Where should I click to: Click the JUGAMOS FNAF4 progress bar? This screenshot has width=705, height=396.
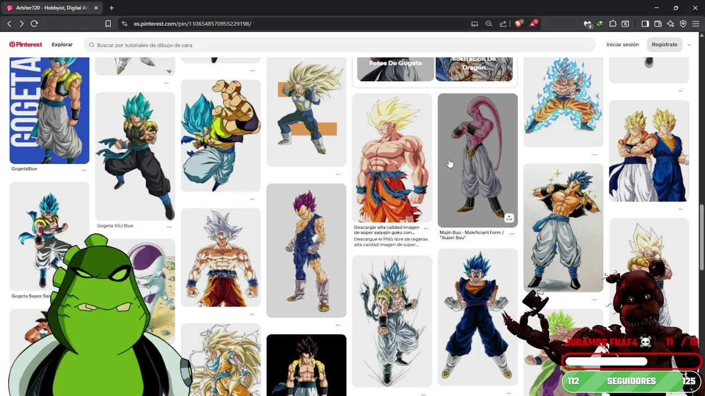631,361
